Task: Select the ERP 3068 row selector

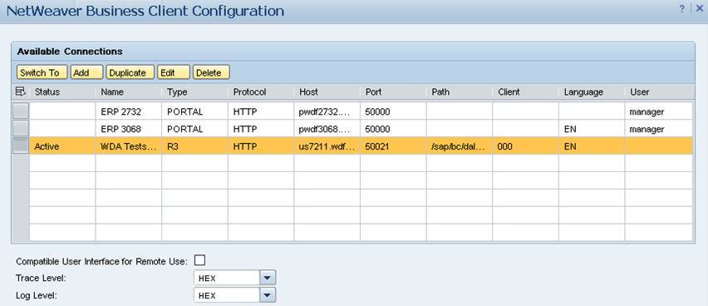Action: coord(20,129)
